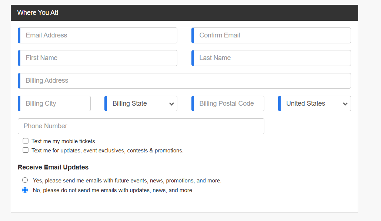Select the Billing Postal Code field
Viewport: 381px width, 221px height.
pyautogui.click(x=228, y=103)
